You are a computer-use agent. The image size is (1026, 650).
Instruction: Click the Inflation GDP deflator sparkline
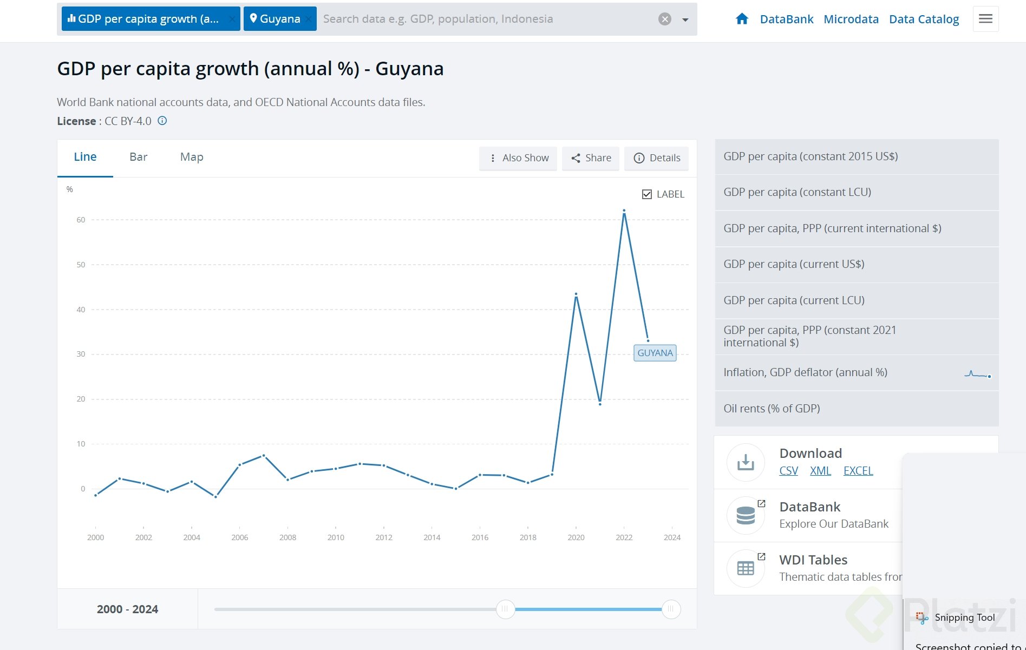[x=977, y=373]
